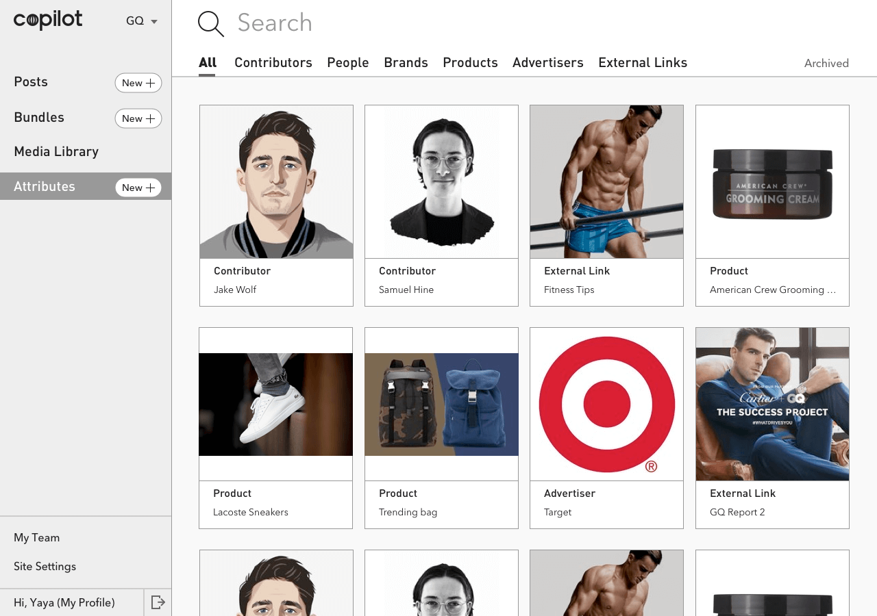
Task: Open the GQ brand dropdown
Action: point(142,21)
